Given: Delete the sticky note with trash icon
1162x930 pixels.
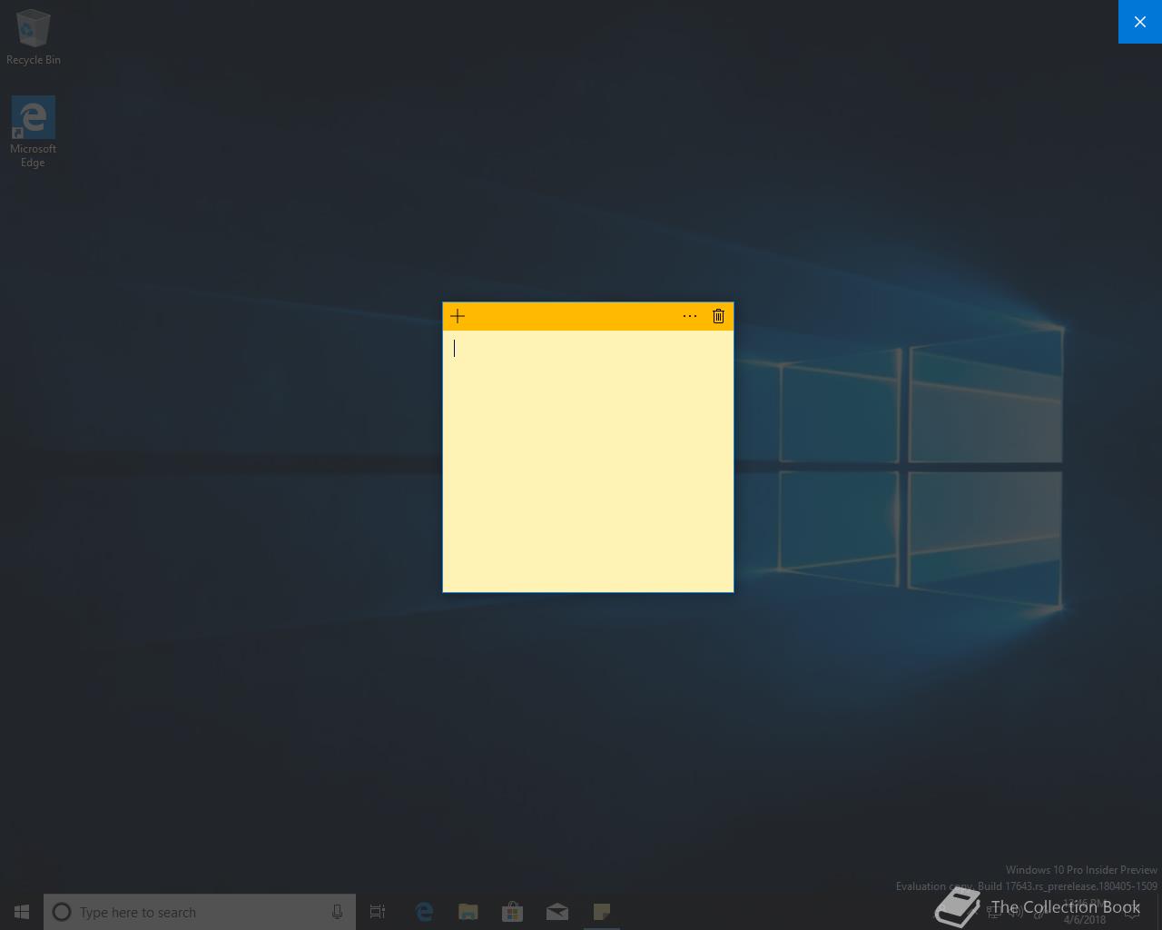Looking at the screenshot, I should [x=718, y=316].
